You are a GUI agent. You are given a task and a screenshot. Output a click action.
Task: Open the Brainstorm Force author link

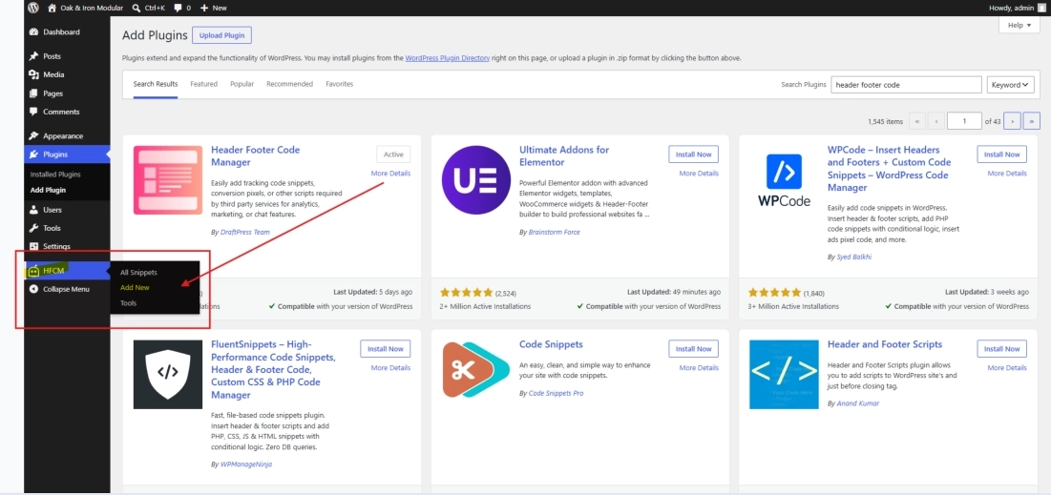click(555, 233)
